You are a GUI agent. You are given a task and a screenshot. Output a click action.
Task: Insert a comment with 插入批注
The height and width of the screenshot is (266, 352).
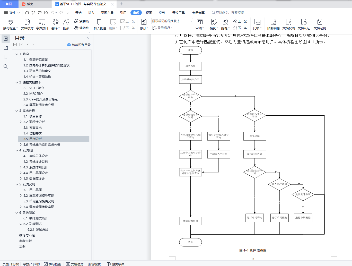(x=100, y=25)
